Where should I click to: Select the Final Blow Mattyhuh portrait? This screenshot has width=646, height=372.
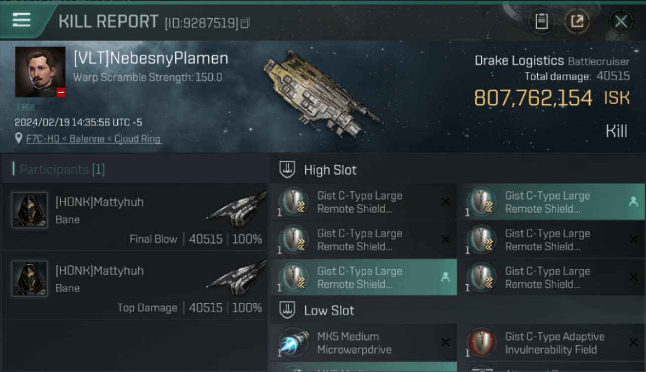coord(30,210)
